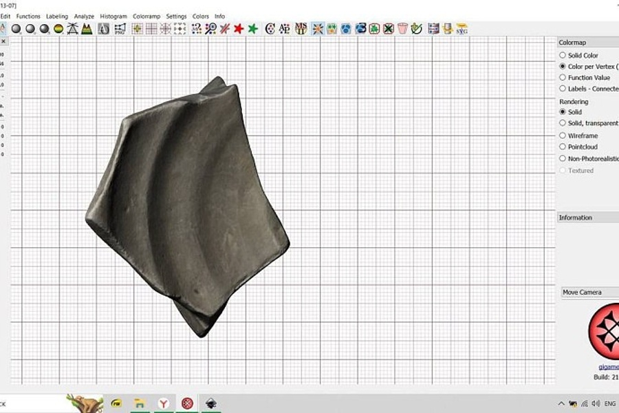Image resolution: width=619 pixels, height=413 pixels.
Task: Click the red diagonal lines icon
Action: 225,29
